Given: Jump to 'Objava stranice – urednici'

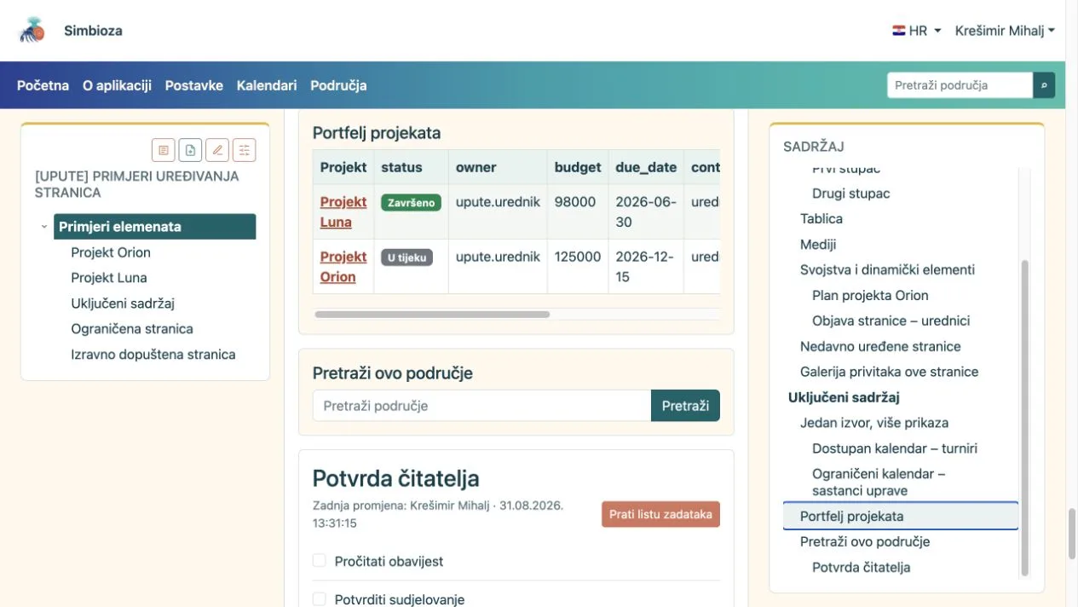Looking at the screenshot, I should tap(891, 321).
